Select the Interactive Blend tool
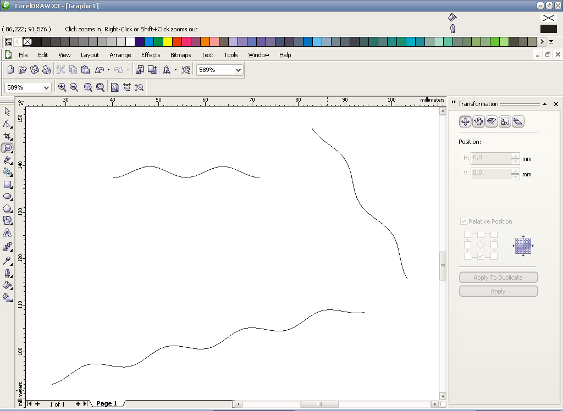The image size is (563, 411). tap(7, 247)
